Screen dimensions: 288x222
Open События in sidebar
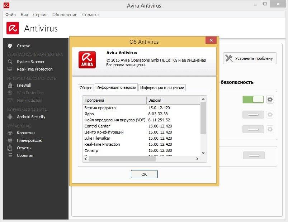click(25, 155)
